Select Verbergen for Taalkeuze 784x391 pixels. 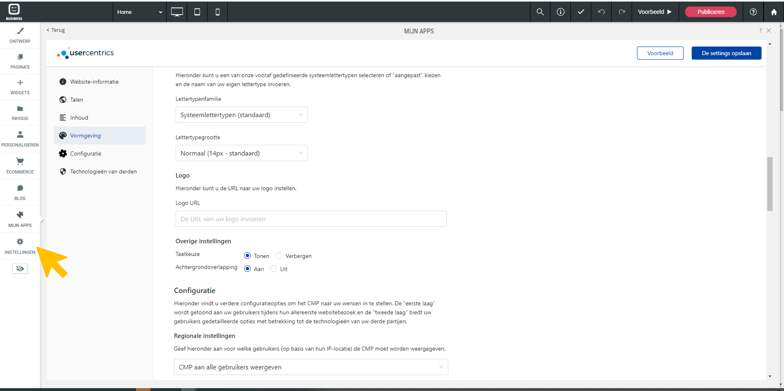(279, 256)
